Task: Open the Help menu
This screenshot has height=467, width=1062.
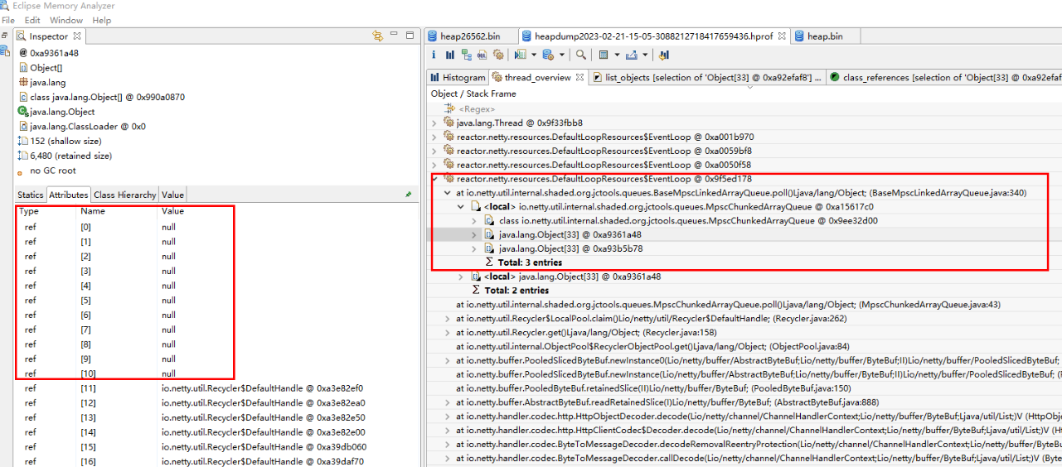Action: pyautogui.click(x=102, y=20)
